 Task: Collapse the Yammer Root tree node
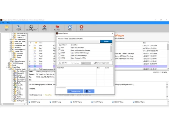pyautogui.click(x=9, y=51)
